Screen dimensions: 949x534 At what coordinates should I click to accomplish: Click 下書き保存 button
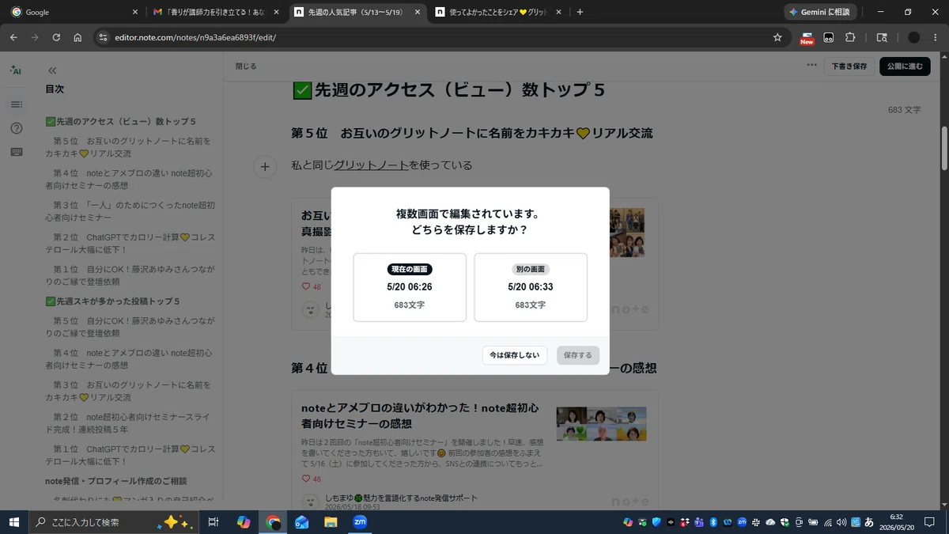tap(849, 66)
